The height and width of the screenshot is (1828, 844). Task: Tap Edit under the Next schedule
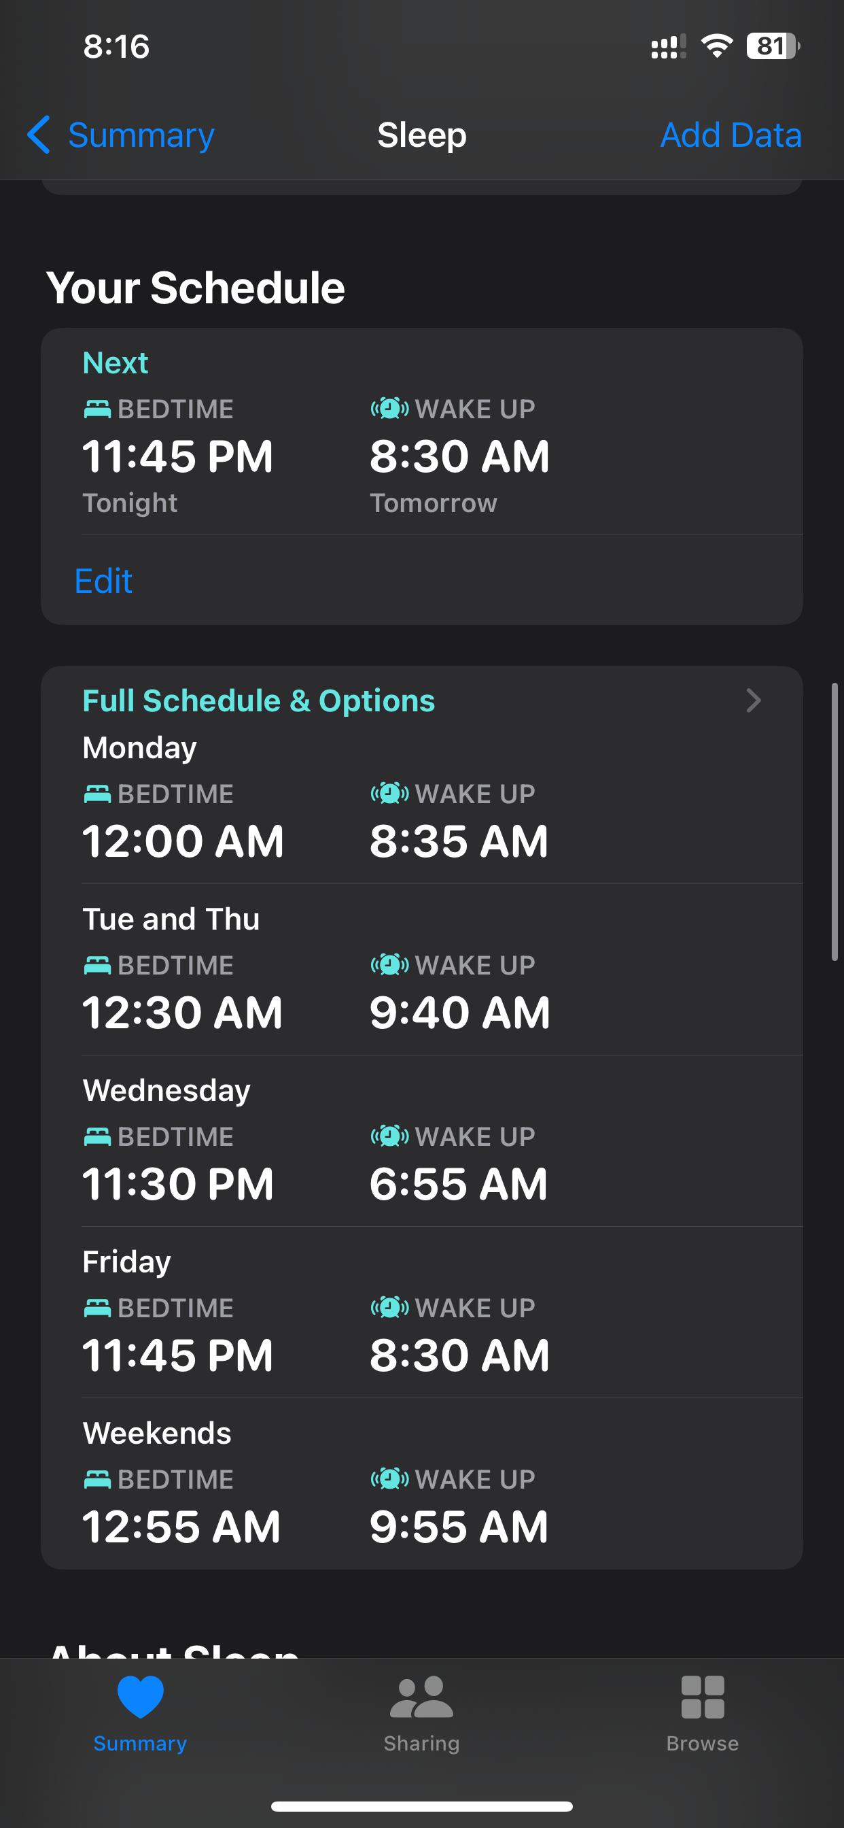pyautogui.click(x=103, y=581)
